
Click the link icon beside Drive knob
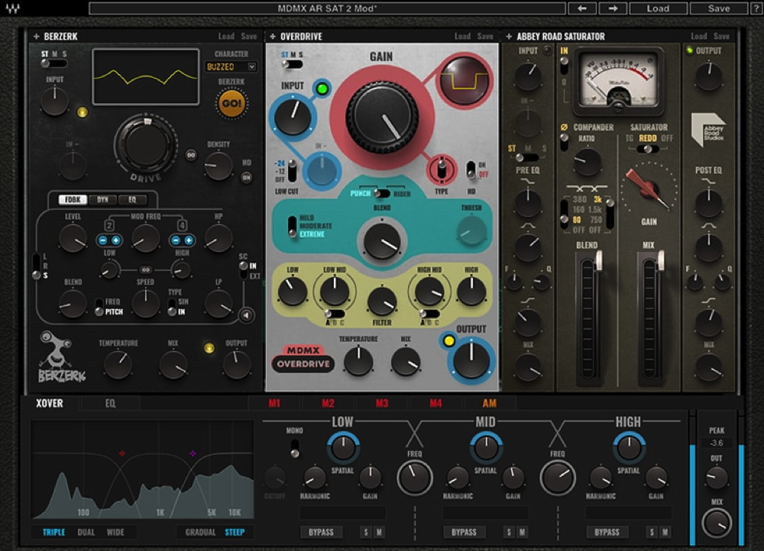click(190, 155)
